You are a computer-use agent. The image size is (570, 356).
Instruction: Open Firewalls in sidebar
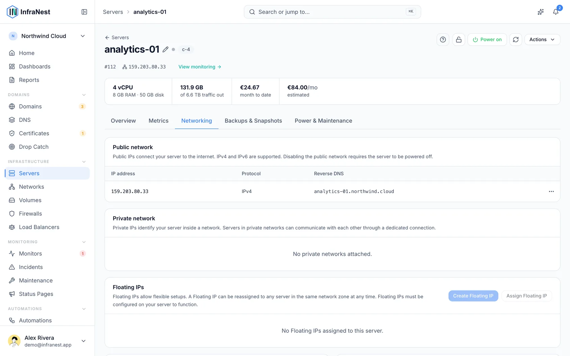click(47, 214)
